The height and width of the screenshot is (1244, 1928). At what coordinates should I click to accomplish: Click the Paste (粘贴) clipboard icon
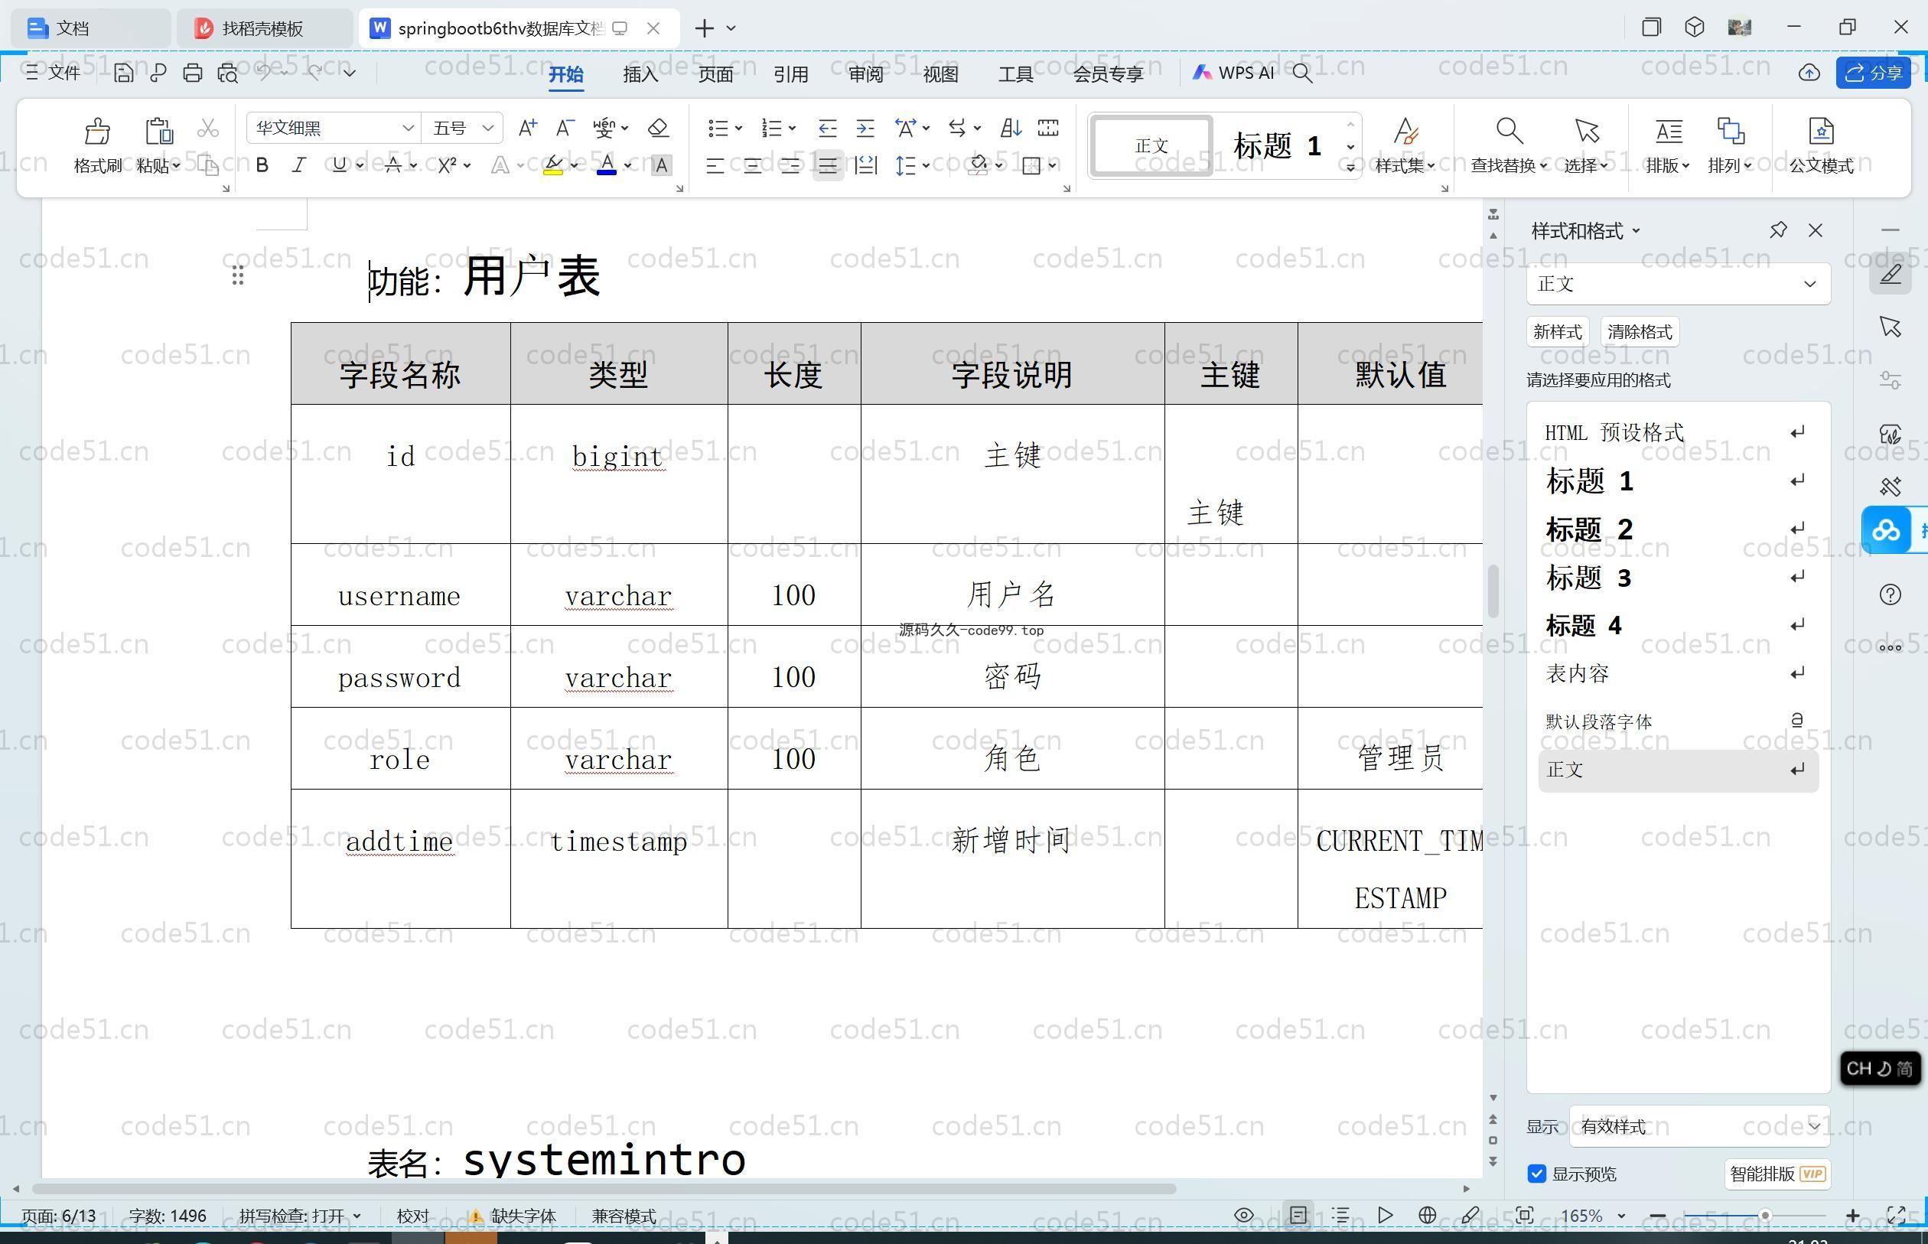[x=158, y=131]
